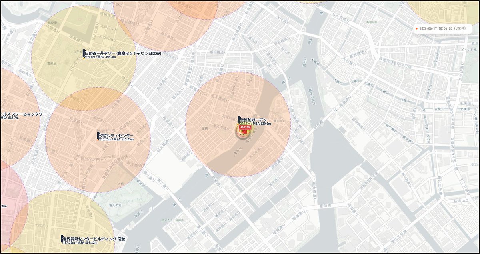Click the 2026/06/17 10:06:28 (UTC+9) timestamp
This screenshot has height=254, width=480.
(443, 29)
